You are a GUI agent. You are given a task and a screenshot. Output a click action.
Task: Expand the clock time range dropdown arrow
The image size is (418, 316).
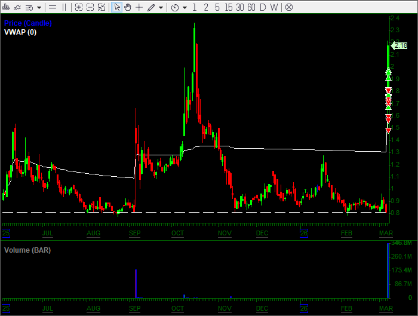pyautogui.click(x=185, y=8)
